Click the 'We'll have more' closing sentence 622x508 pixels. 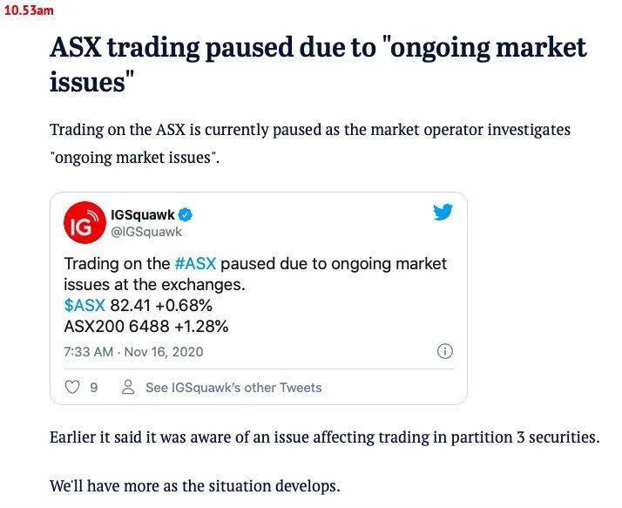coord(195,485)
